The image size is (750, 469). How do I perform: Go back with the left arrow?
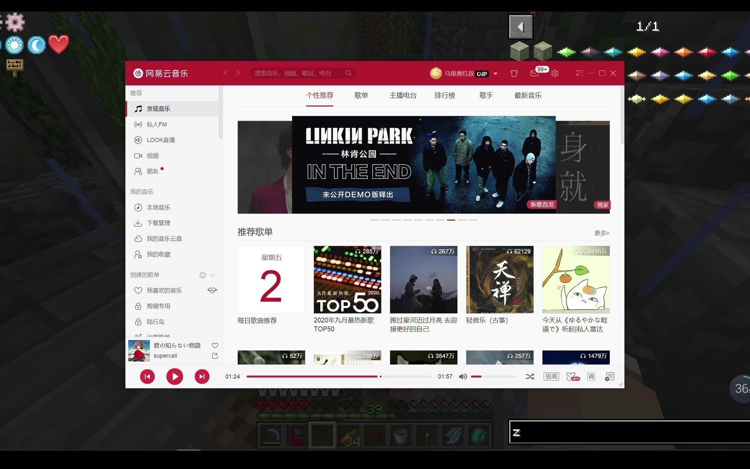pyautogui.click(x=226, y=73)
